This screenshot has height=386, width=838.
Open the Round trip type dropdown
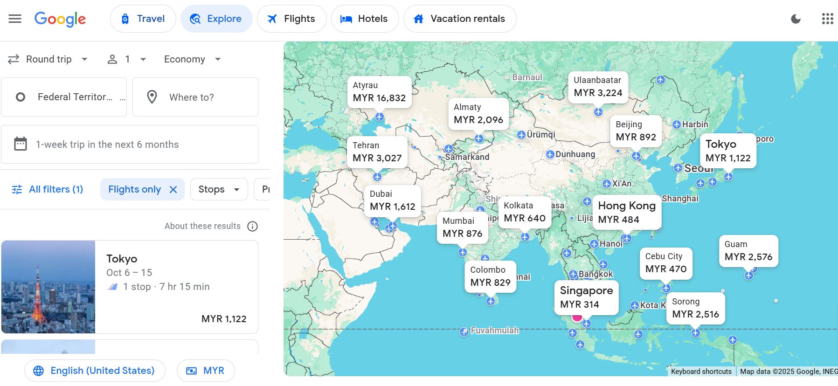48,59
